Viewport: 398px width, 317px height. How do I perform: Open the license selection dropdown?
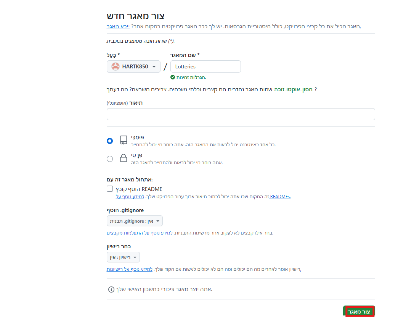pyautogui.click(x=123, y=257)
